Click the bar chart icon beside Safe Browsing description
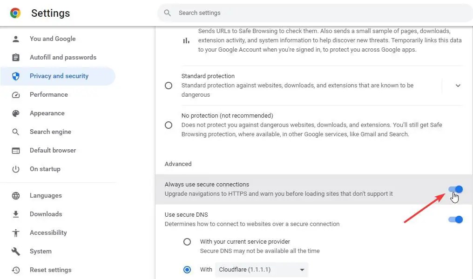The image size is (473, 279). tap(186, 40)
